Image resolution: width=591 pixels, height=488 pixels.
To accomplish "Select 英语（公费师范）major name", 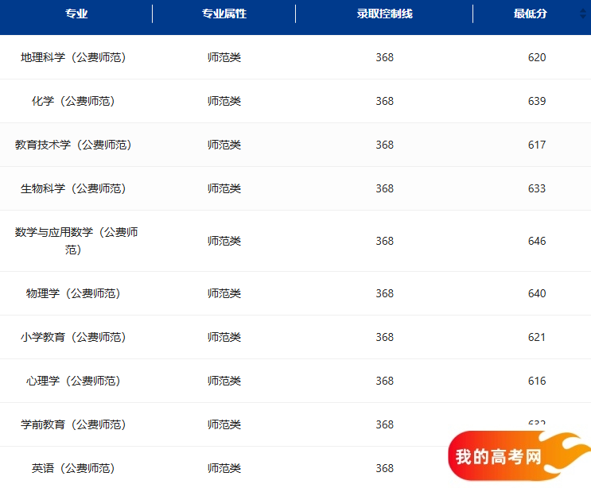I will coord(73,468).
